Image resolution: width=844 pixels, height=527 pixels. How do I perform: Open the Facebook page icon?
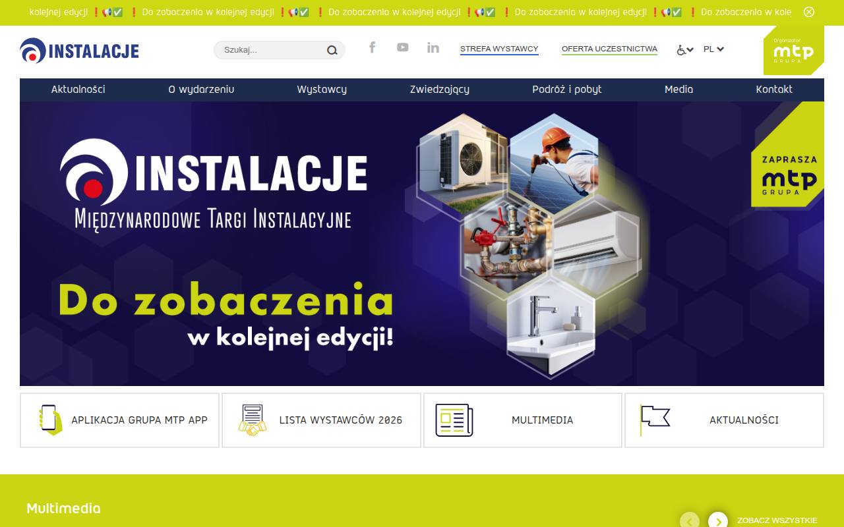tap(373, 47)
